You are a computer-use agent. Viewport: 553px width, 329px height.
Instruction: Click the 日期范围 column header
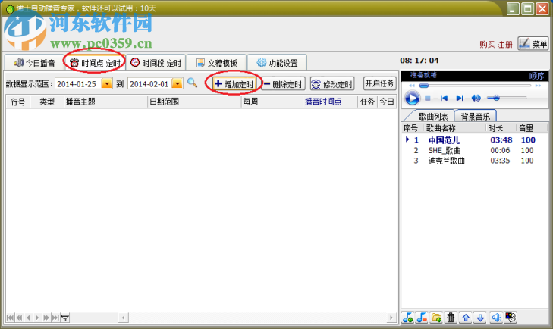tap(194, 102)
